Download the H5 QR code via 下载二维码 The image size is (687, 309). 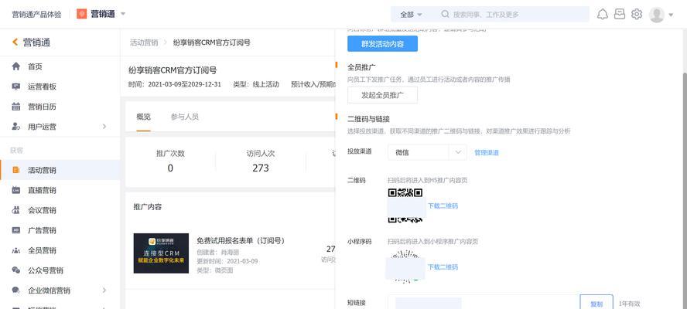tap(443, 205)
